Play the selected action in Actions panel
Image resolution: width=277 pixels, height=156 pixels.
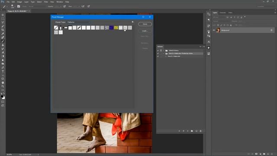pyautogui.click(x=187, y=131)
